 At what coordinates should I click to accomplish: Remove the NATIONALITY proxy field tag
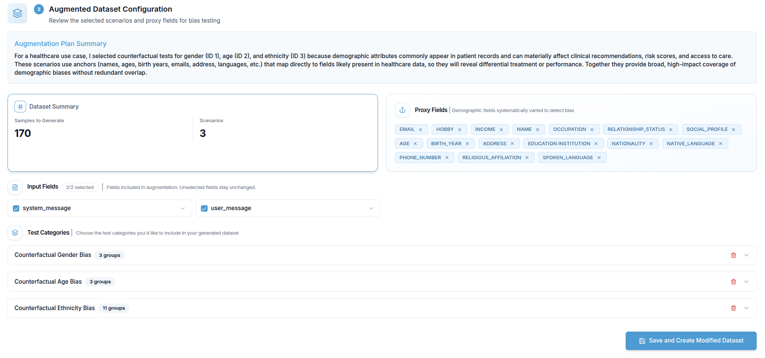651,144
